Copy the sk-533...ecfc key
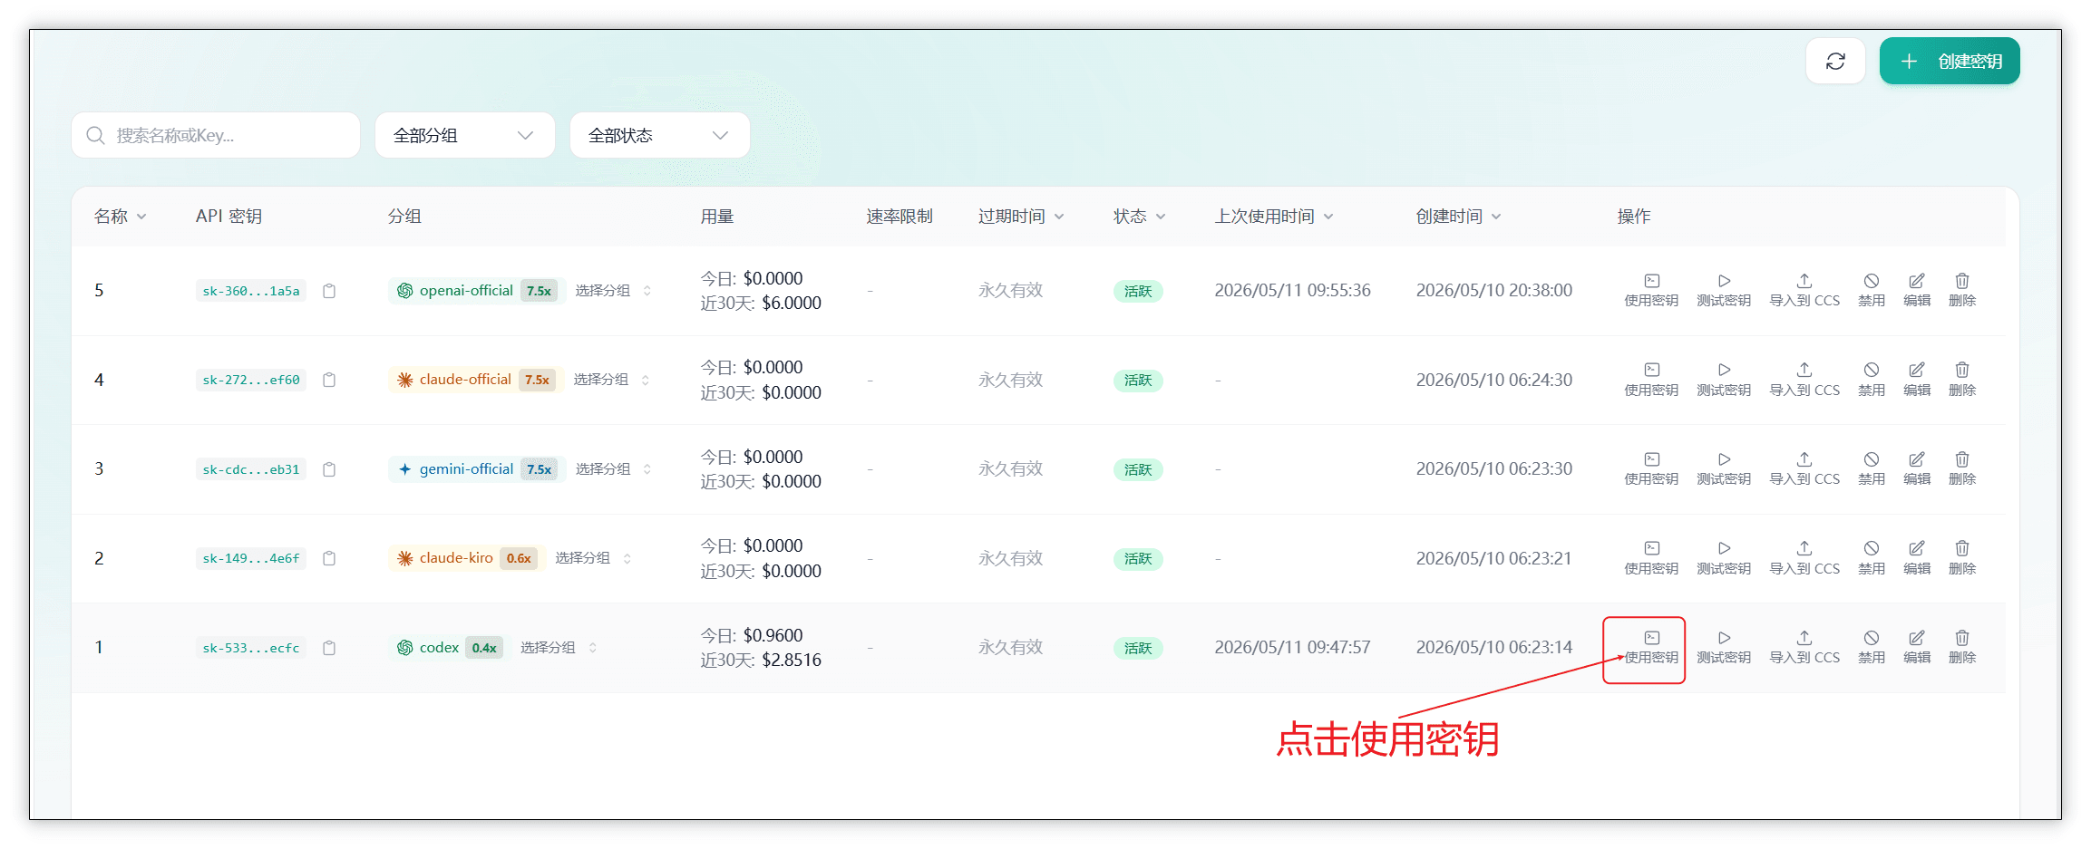The width and height of the screenshot is (2091, 849). 329,648
